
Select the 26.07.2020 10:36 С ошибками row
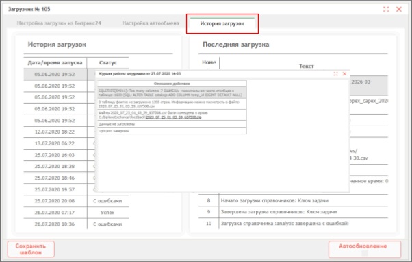[x=77, y=224]
